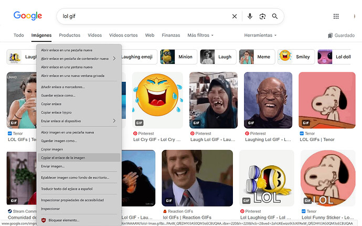Click the Reaction GIFs source favicon
362x226 pixels.
click(165, 211)
